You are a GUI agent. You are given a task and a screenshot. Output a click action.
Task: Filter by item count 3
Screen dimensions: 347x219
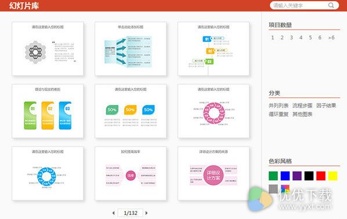tap(291, 38)
